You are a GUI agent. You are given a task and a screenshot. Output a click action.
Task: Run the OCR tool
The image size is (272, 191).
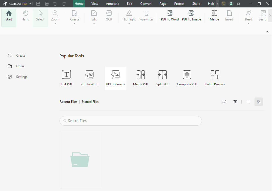[x=109, y=16]
